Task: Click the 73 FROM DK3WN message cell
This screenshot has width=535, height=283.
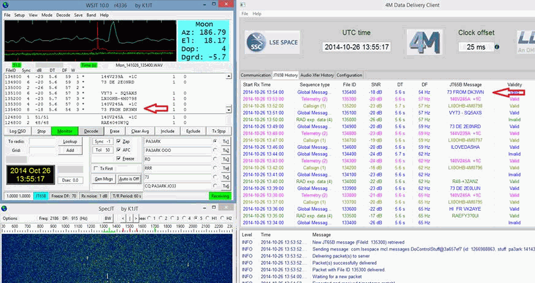Action: click(x=465, y=92)
